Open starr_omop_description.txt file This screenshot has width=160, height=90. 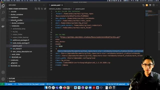tap(22, 52)
